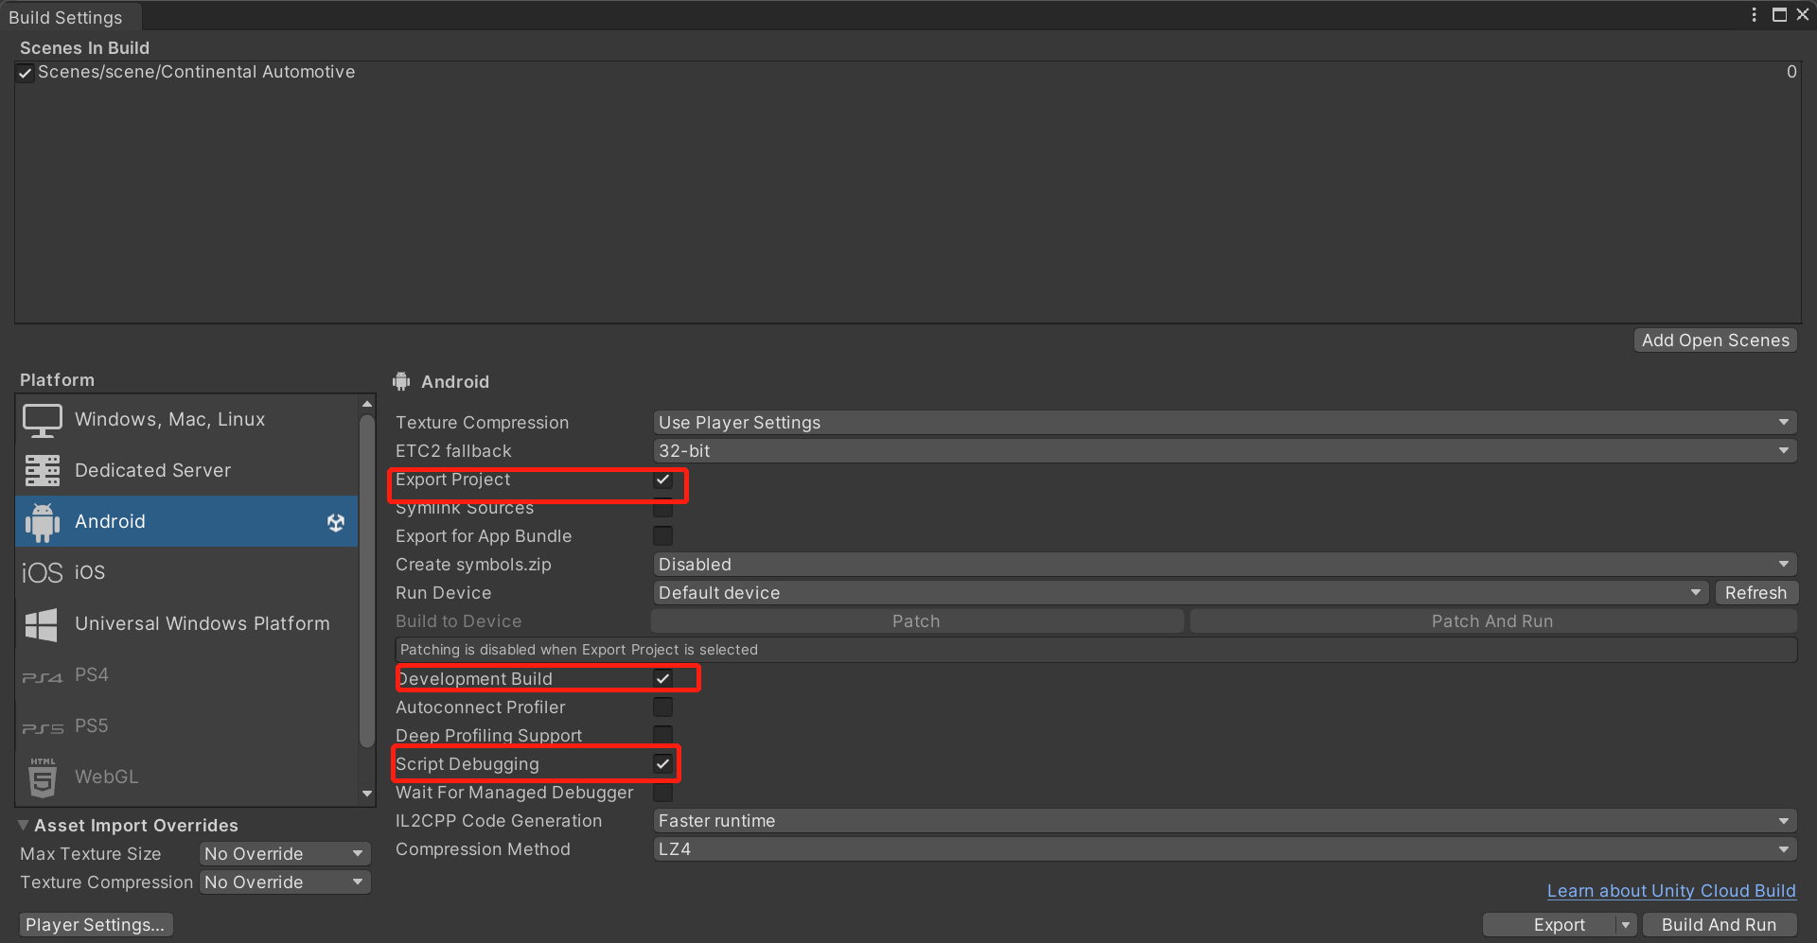Open the ETC2 fallback dropdown
Image resolution: width=1817 pixels, height=943 pixels.
pyautogui.click(x=1225, y=451)
